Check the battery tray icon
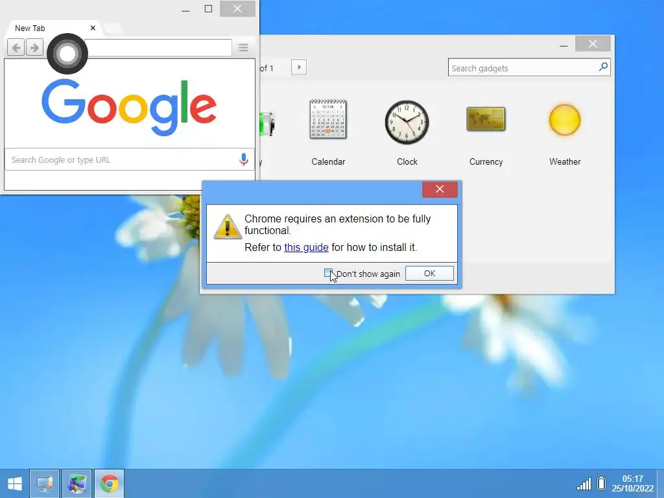Image resolution: width=664 pixels, height=498 pixels. pyautogui.click(x=601, y=483)
